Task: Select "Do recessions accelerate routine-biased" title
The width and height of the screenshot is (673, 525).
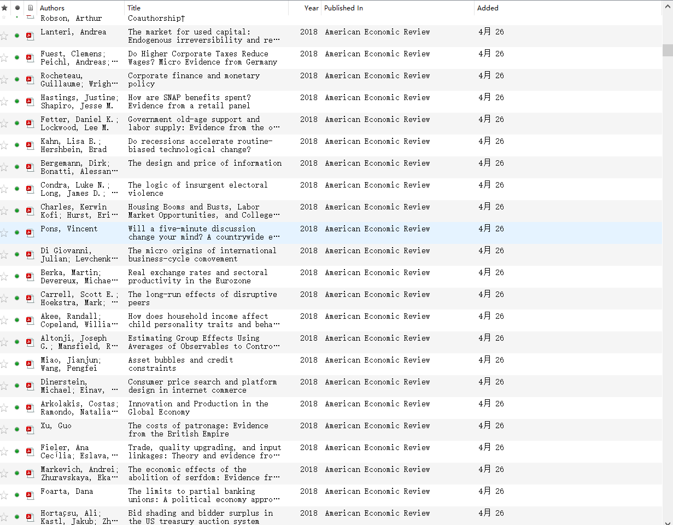Action: click(200, 145)
